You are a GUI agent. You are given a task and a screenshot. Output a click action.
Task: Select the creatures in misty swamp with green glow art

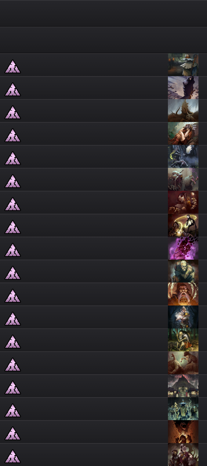point(183,157)
